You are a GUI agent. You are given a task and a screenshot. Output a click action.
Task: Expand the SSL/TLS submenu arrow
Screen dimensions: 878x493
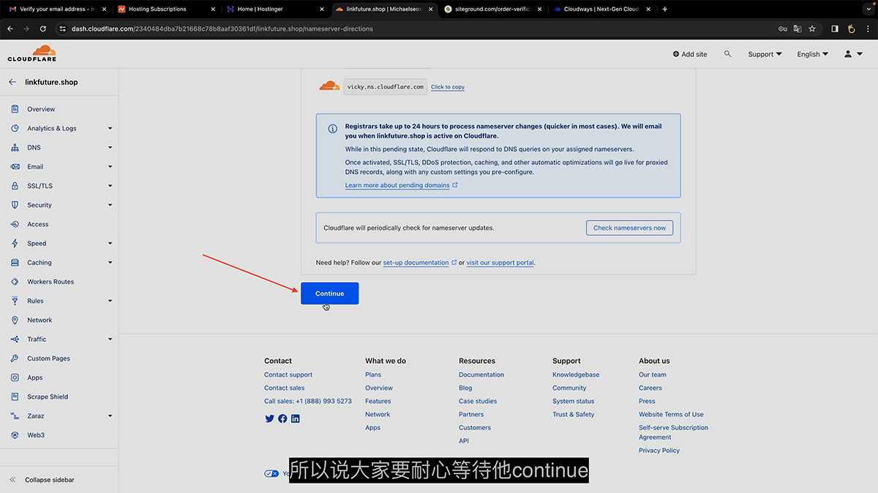point(110,186)
